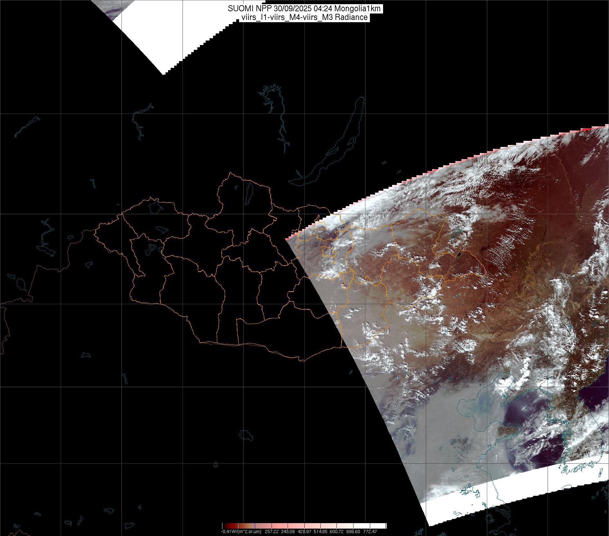The width and height of the screenshot is (609, 536).
Task: Click the narrow lake outline in northern Mongolia
Action: pos(249,192)
